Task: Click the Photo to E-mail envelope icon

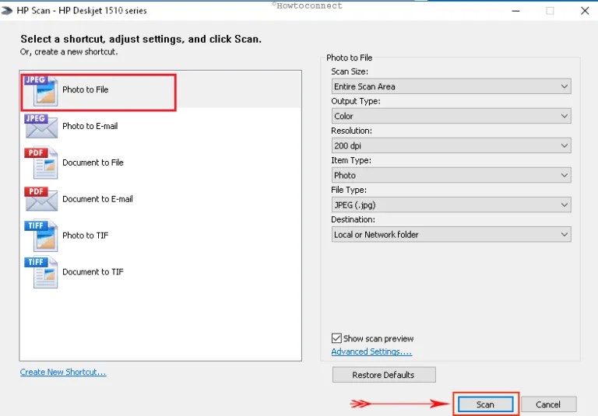Action: pyautogui.click(x=40, y=126)
